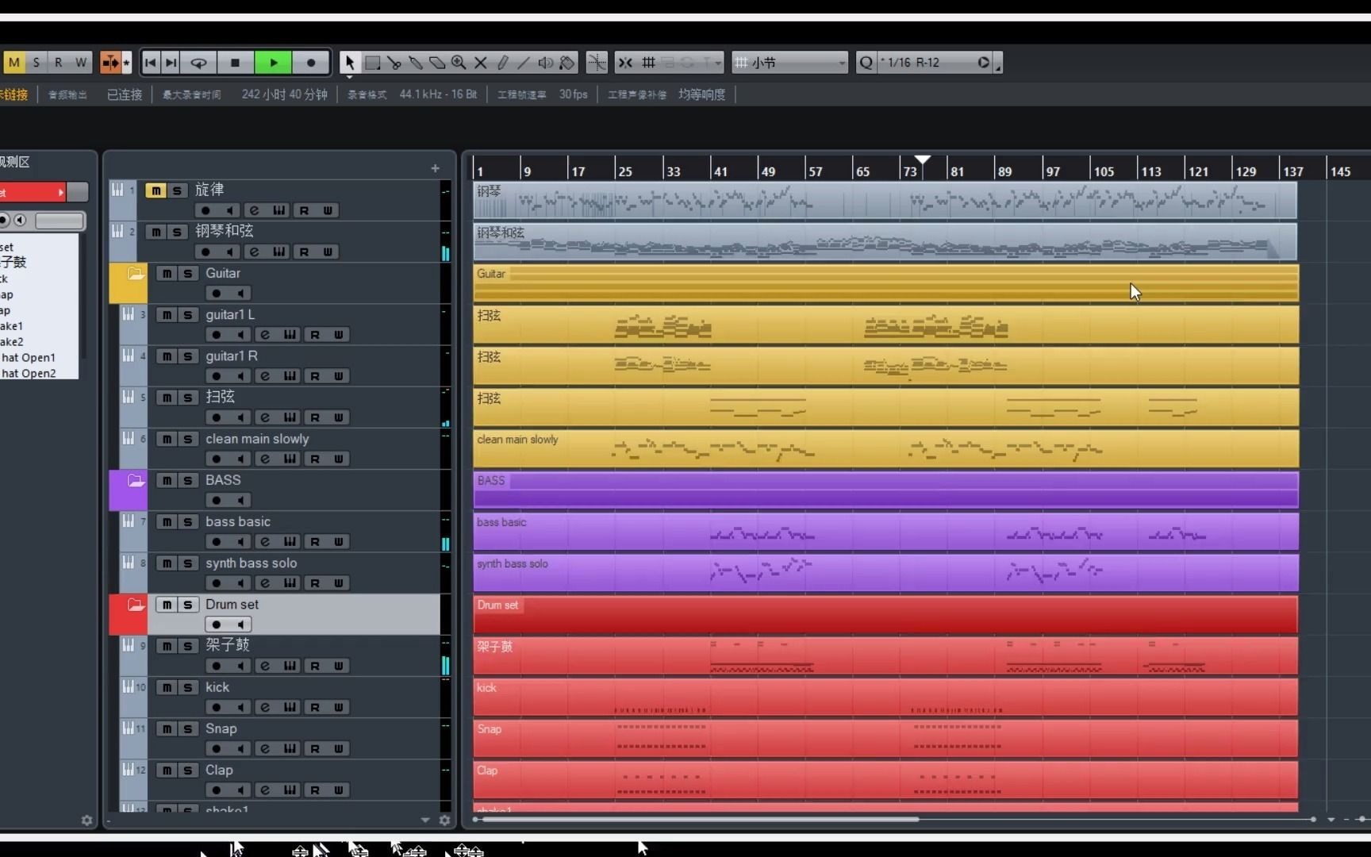Image resolution: width=1371 pixels, height=857 pixels.
Task: Toggle global Read automation R button
Action: [x=59, y=63]
